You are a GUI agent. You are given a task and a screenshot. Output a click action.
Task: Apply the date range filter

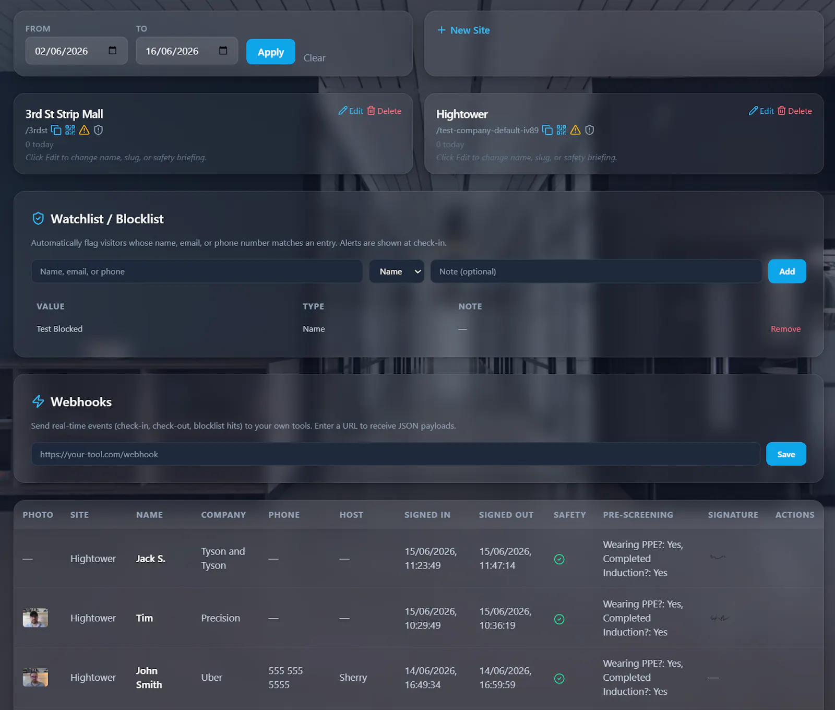[x=270, y=52]
